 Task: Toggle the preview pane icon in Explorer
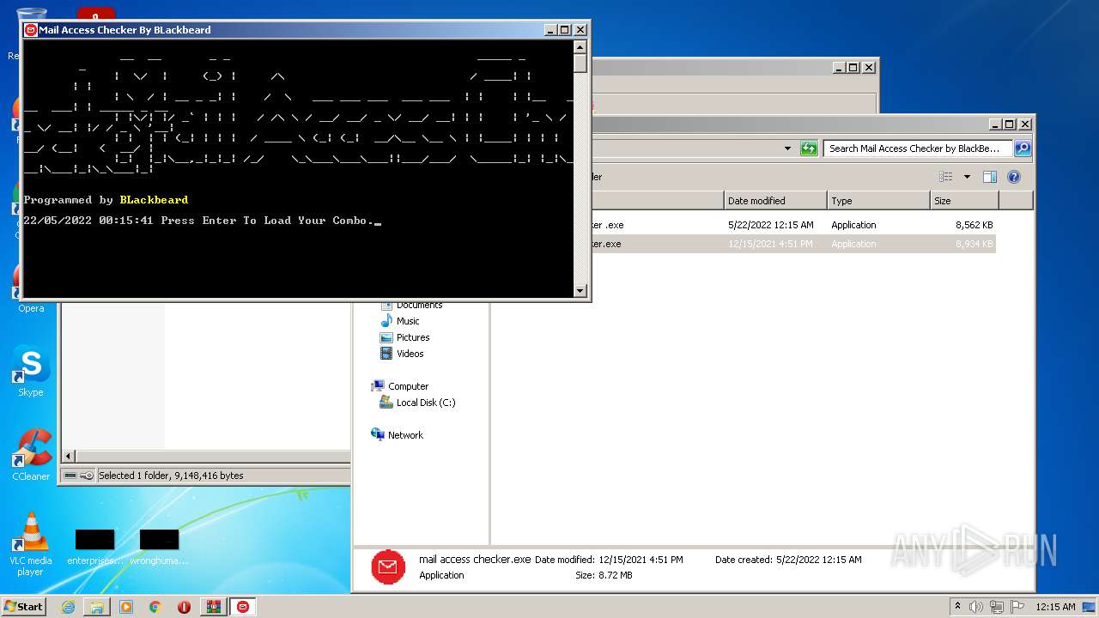coord(989,177)
